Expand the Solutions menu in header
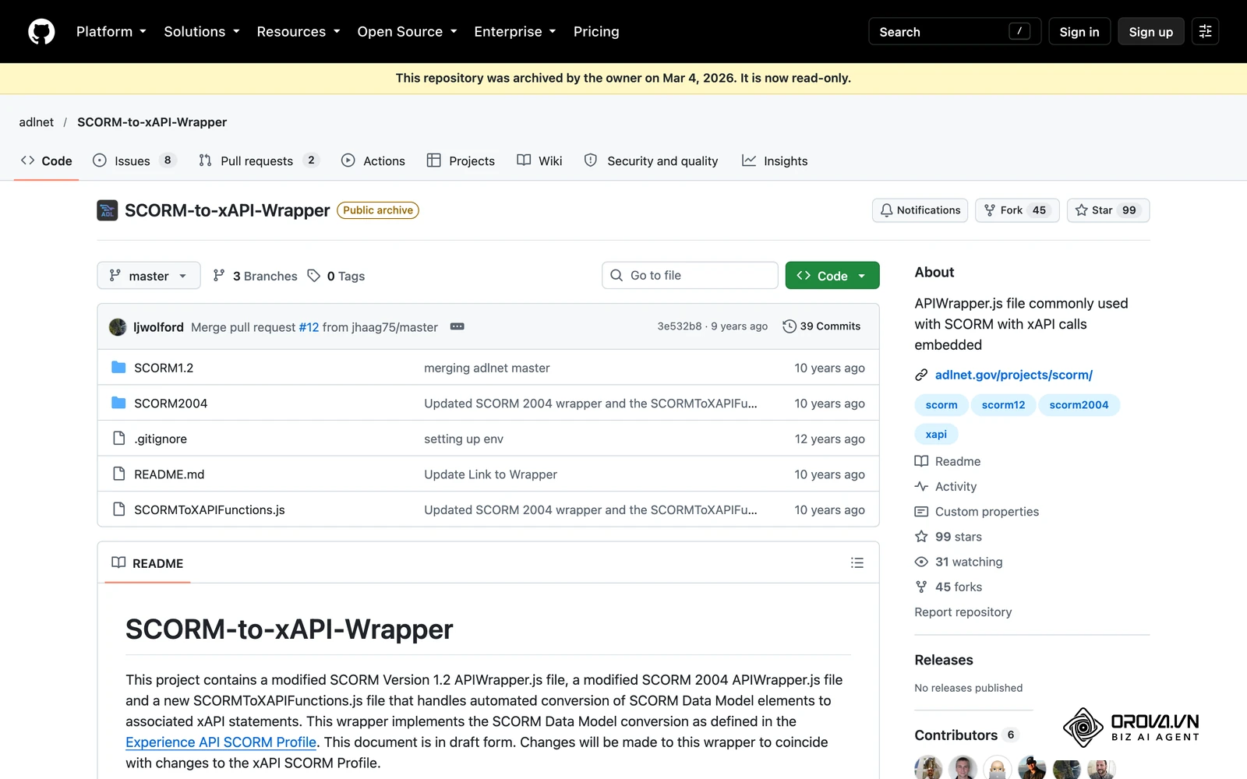This screenshot has width=1247, height=779. (202, 32)
